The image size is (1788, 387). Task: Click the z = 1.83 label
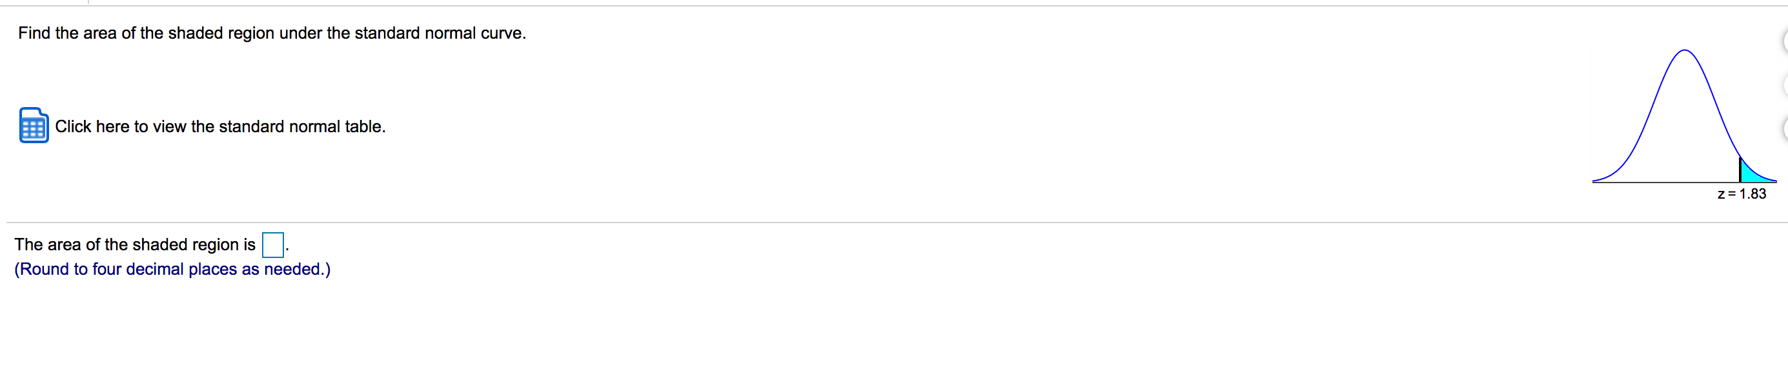coord(1742,194)
